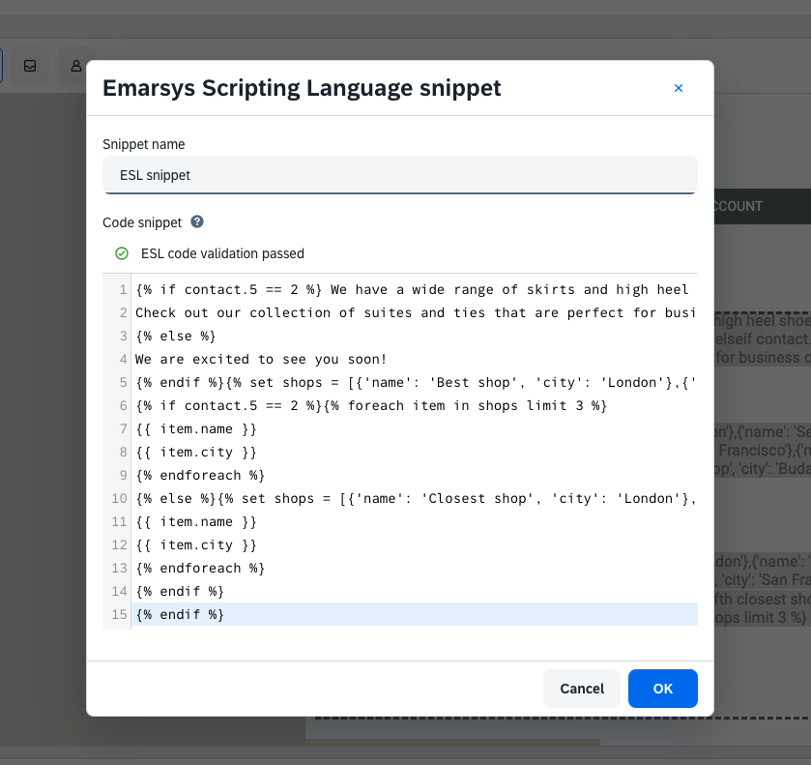Click code line 1 starting with if contact.5

[x=412, y=290]
